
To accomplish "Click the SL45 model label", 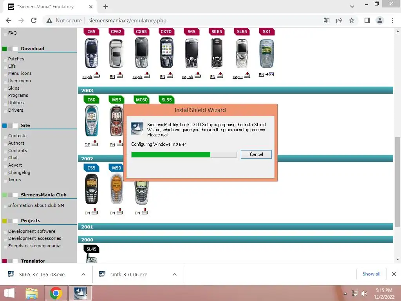I will pyautogui.click(x=92, y=249).
